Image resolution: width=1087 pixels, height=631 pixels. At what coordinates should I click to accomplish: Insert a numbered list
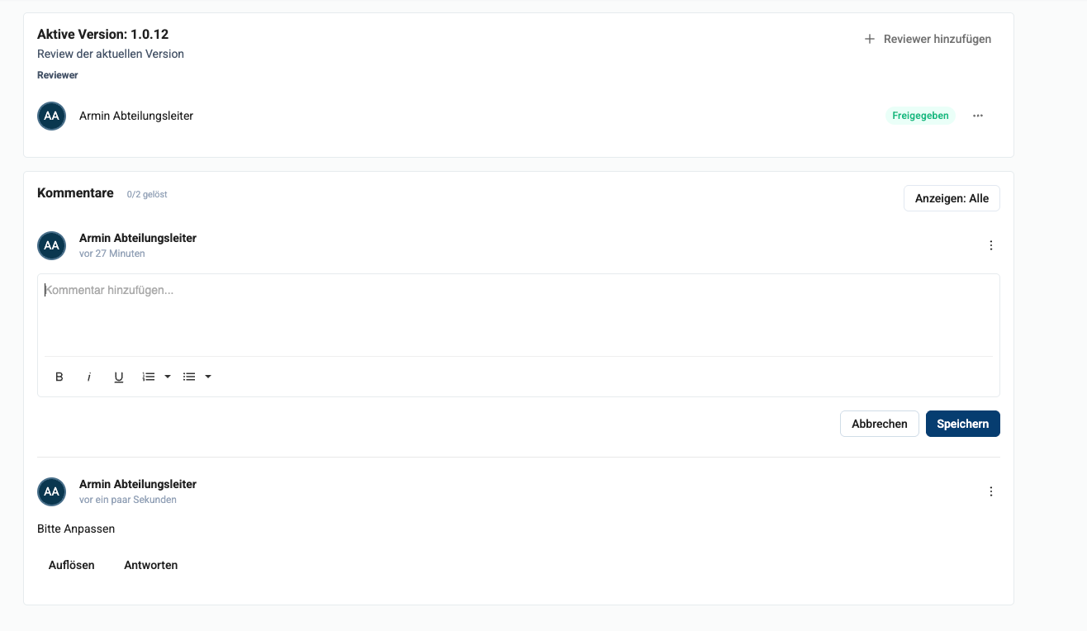coord(149,377)
